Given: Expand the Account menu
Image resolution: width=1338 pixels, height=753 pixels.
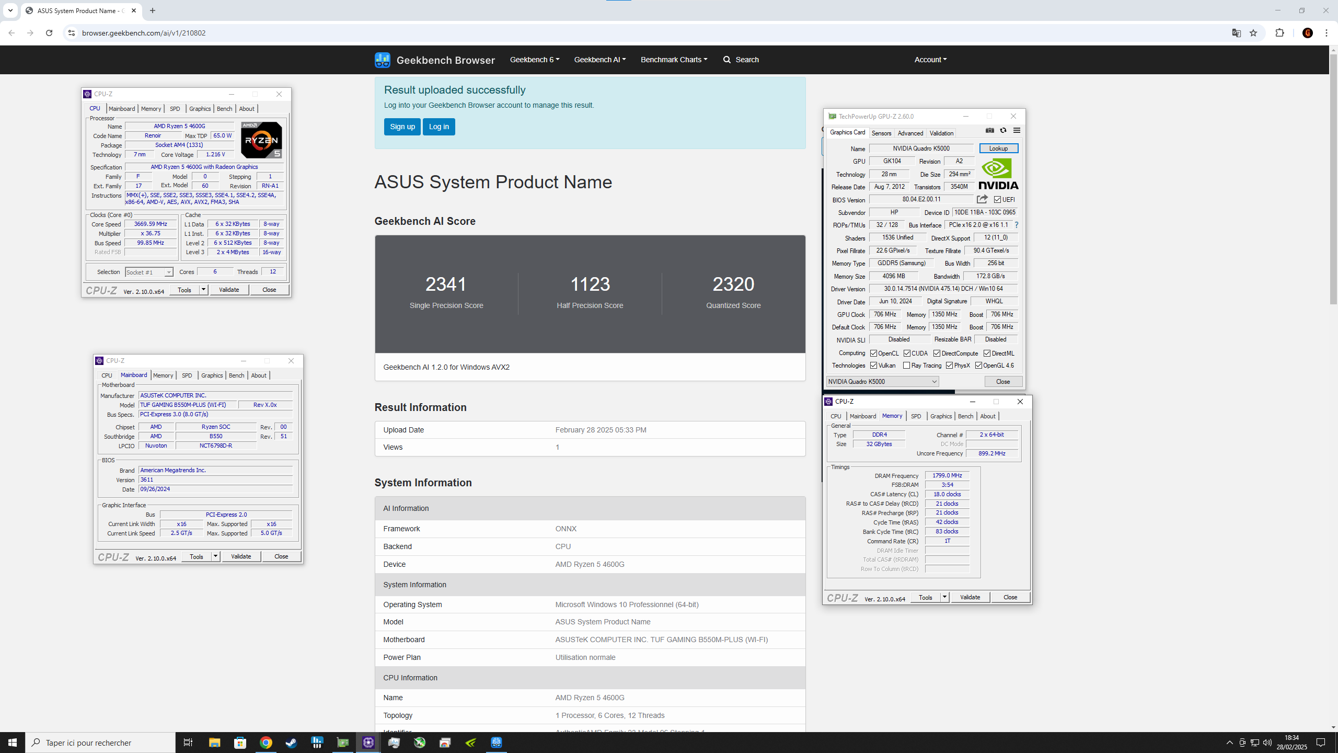Looking at the screenshot, I should [x=930, y=60].
